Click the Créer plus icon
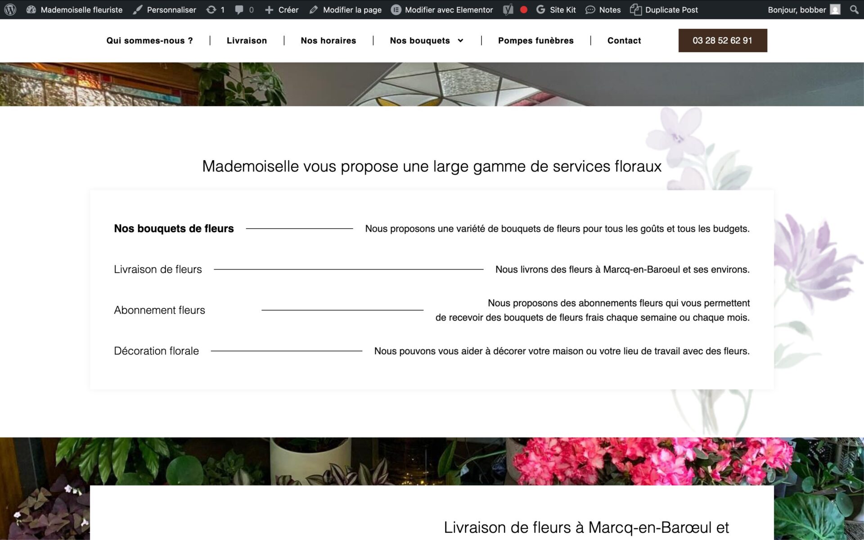This screenshot has height=540, width=864. point(269,9)
